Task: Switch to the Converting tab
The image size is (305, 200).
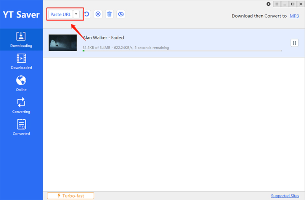Action: 21,106
